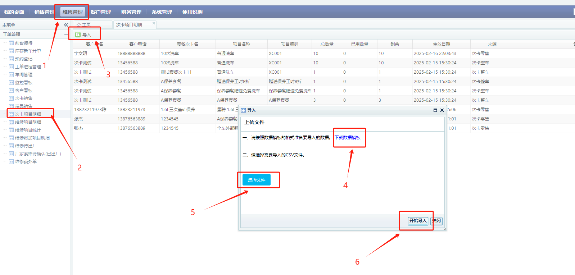This screenshot has width=575, height=275.
Task: Click the home icon on 主页 tab
Action: 78,25
